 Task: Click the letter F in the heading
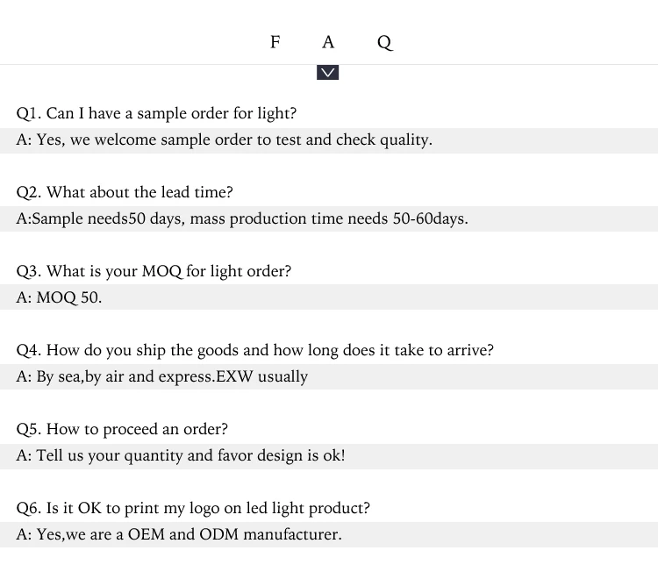(x=275, y=42)
